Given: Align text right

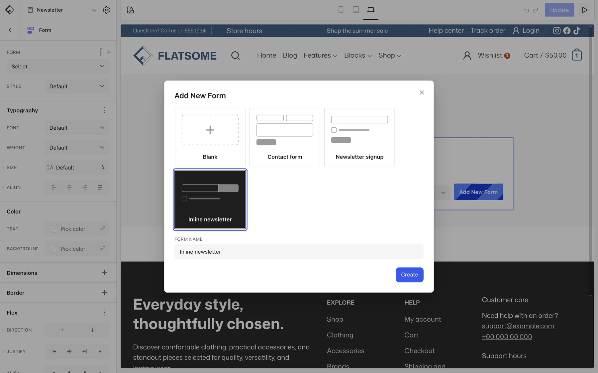Looking at the screenshot, I should click(x=85, y=187).
